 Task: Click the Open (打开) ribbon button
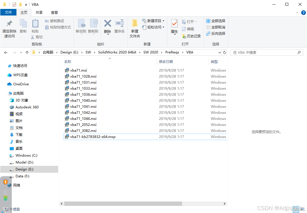189,22
